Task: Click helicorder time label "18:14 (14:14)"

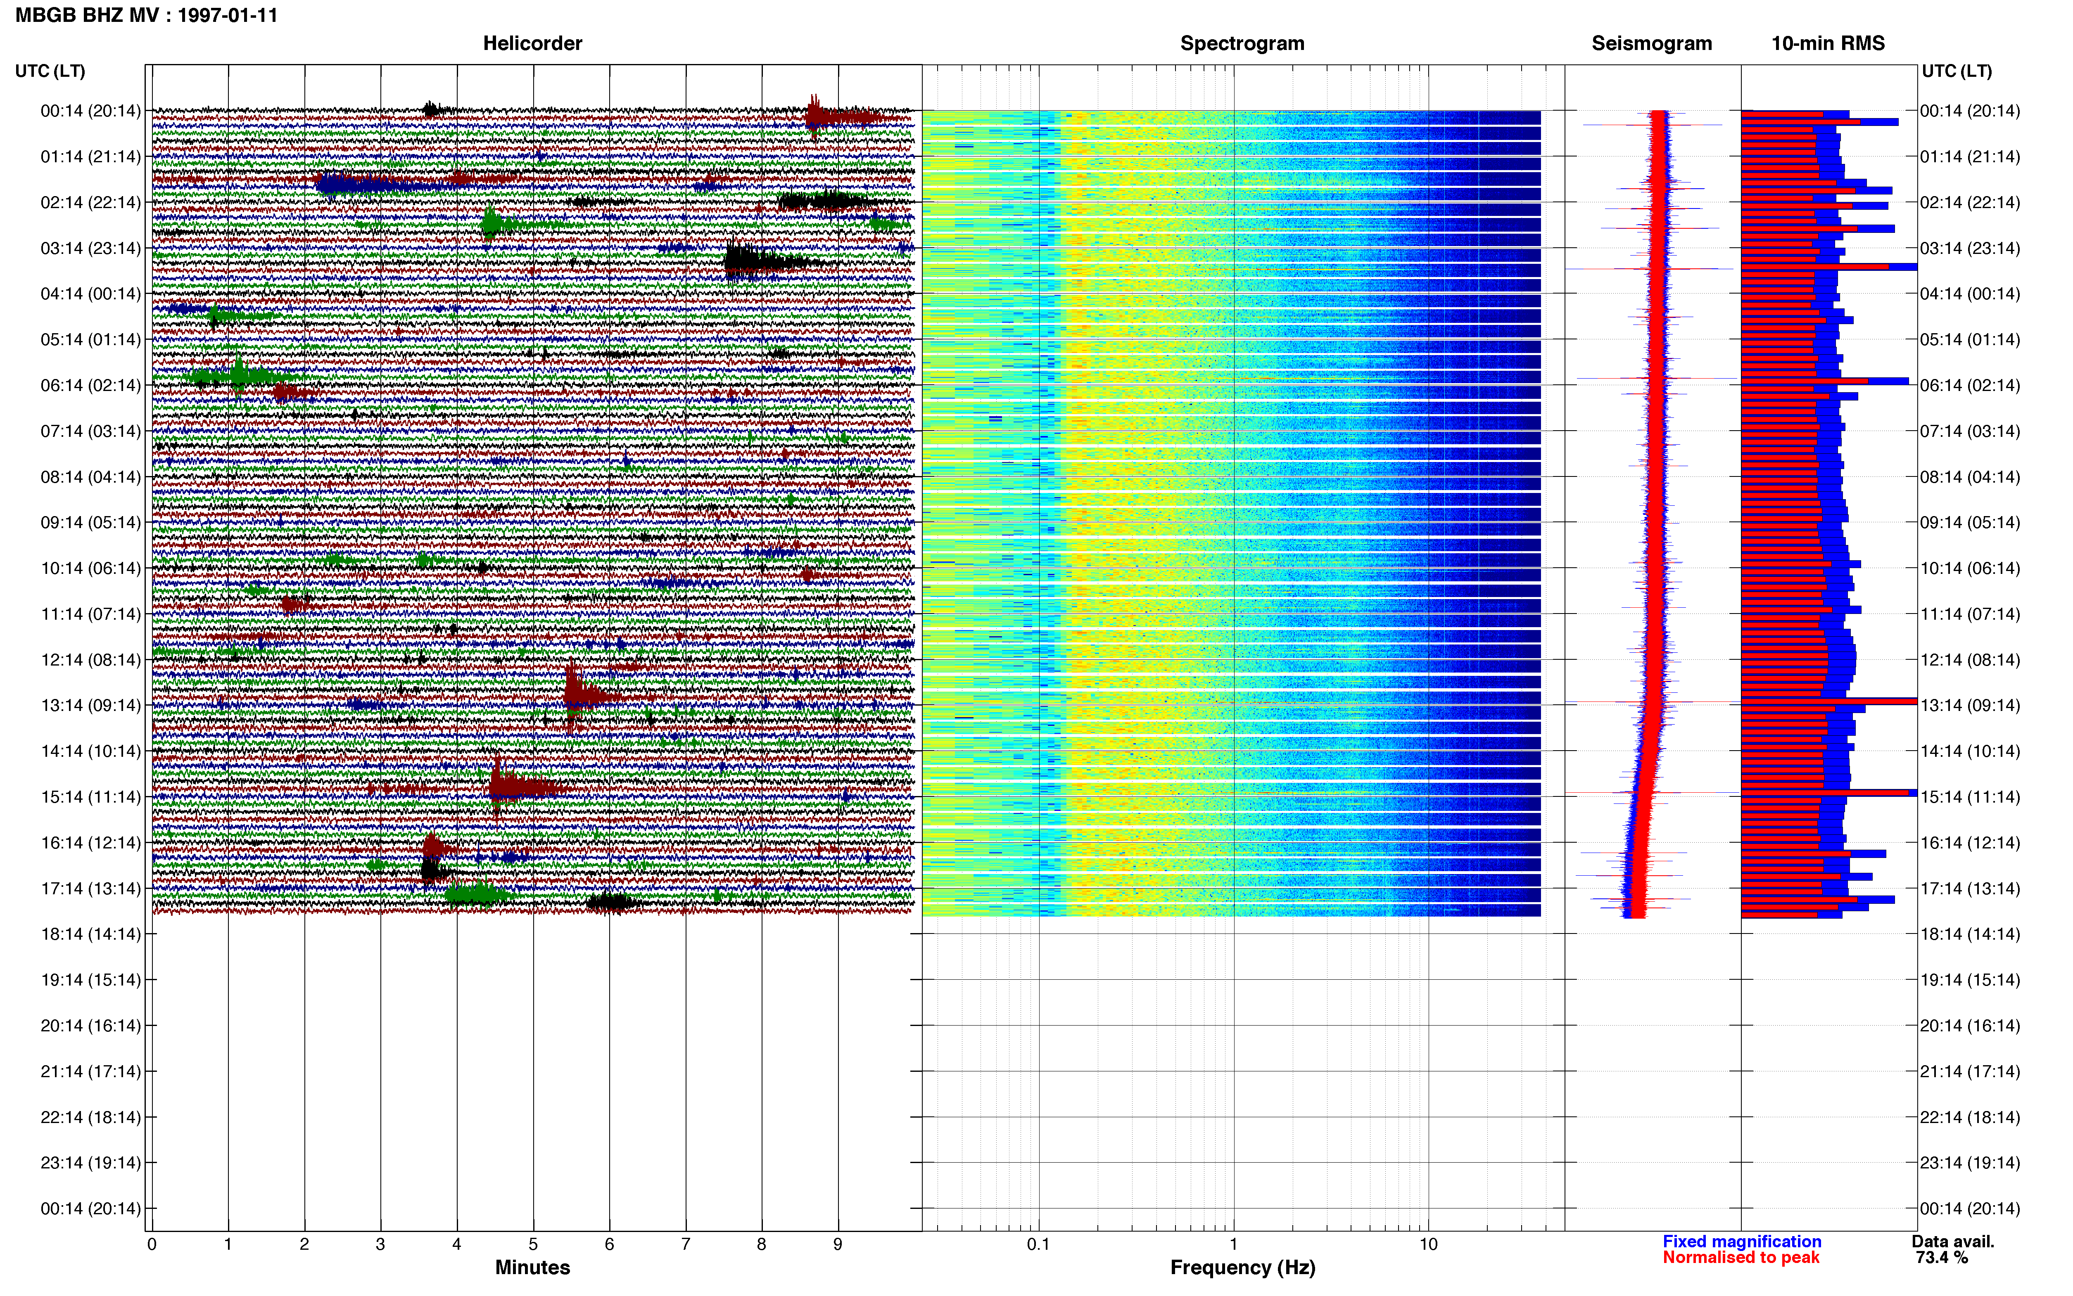Action: pyautogui.click(x=91, y=934)
